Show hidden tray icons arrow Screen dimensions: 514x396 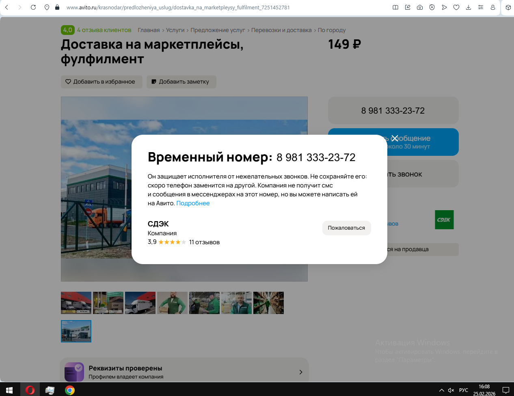pos(442,390)
